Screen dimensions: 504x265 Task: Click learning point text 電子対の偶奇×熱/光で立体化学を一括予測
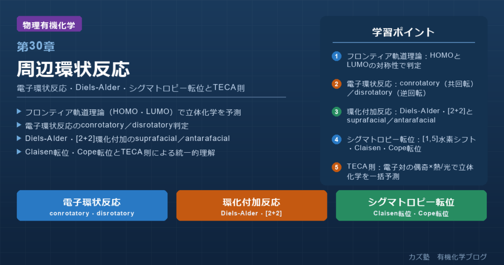(410, 172)
